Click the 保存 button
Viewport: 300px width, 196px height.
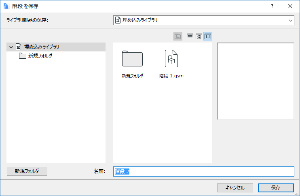pos(276,188)
